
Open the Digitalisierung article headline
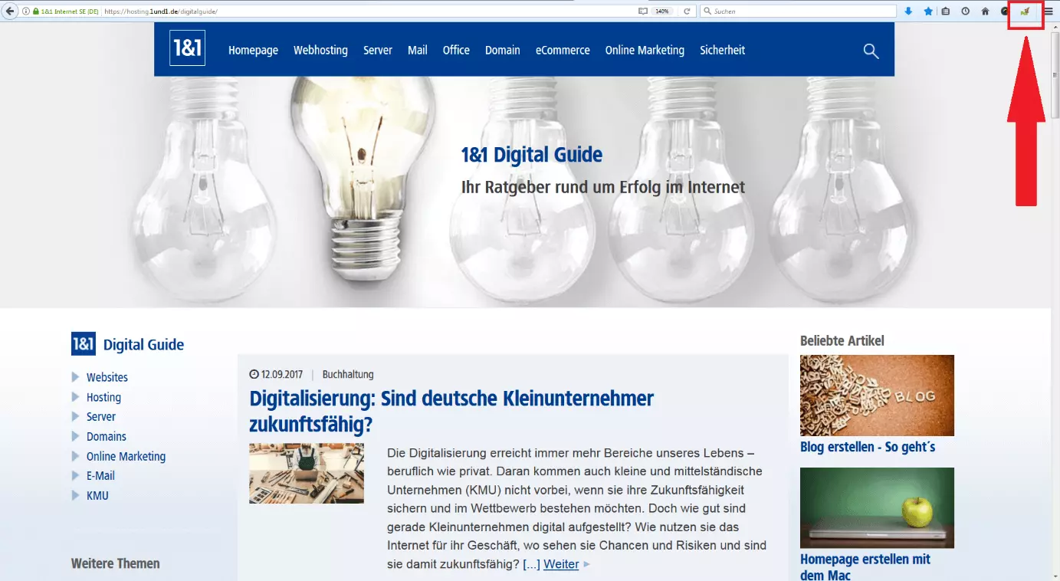click(x=451, y=411)
